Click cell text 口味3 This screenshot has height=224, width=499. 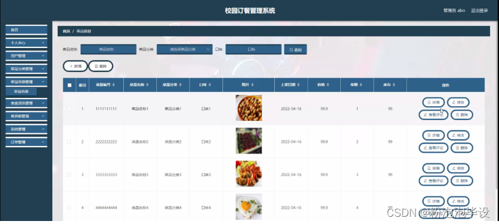tap(206, 175)
